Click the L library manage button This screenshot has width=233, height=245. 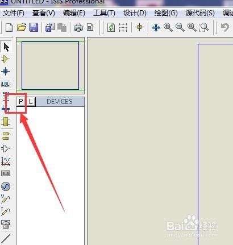(31, 102)
